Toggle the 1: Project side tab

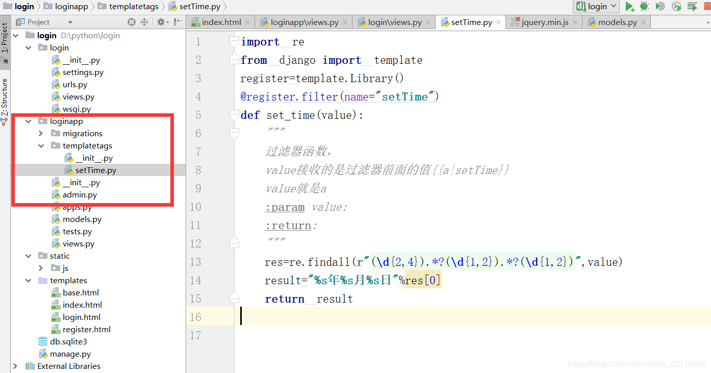pyautogui.click(x=5, y=42)
